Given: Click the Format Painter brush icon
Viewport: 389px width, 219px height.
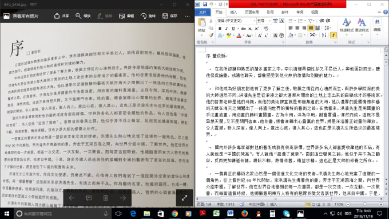Looking at the screenshot, I should click(211, 35).
